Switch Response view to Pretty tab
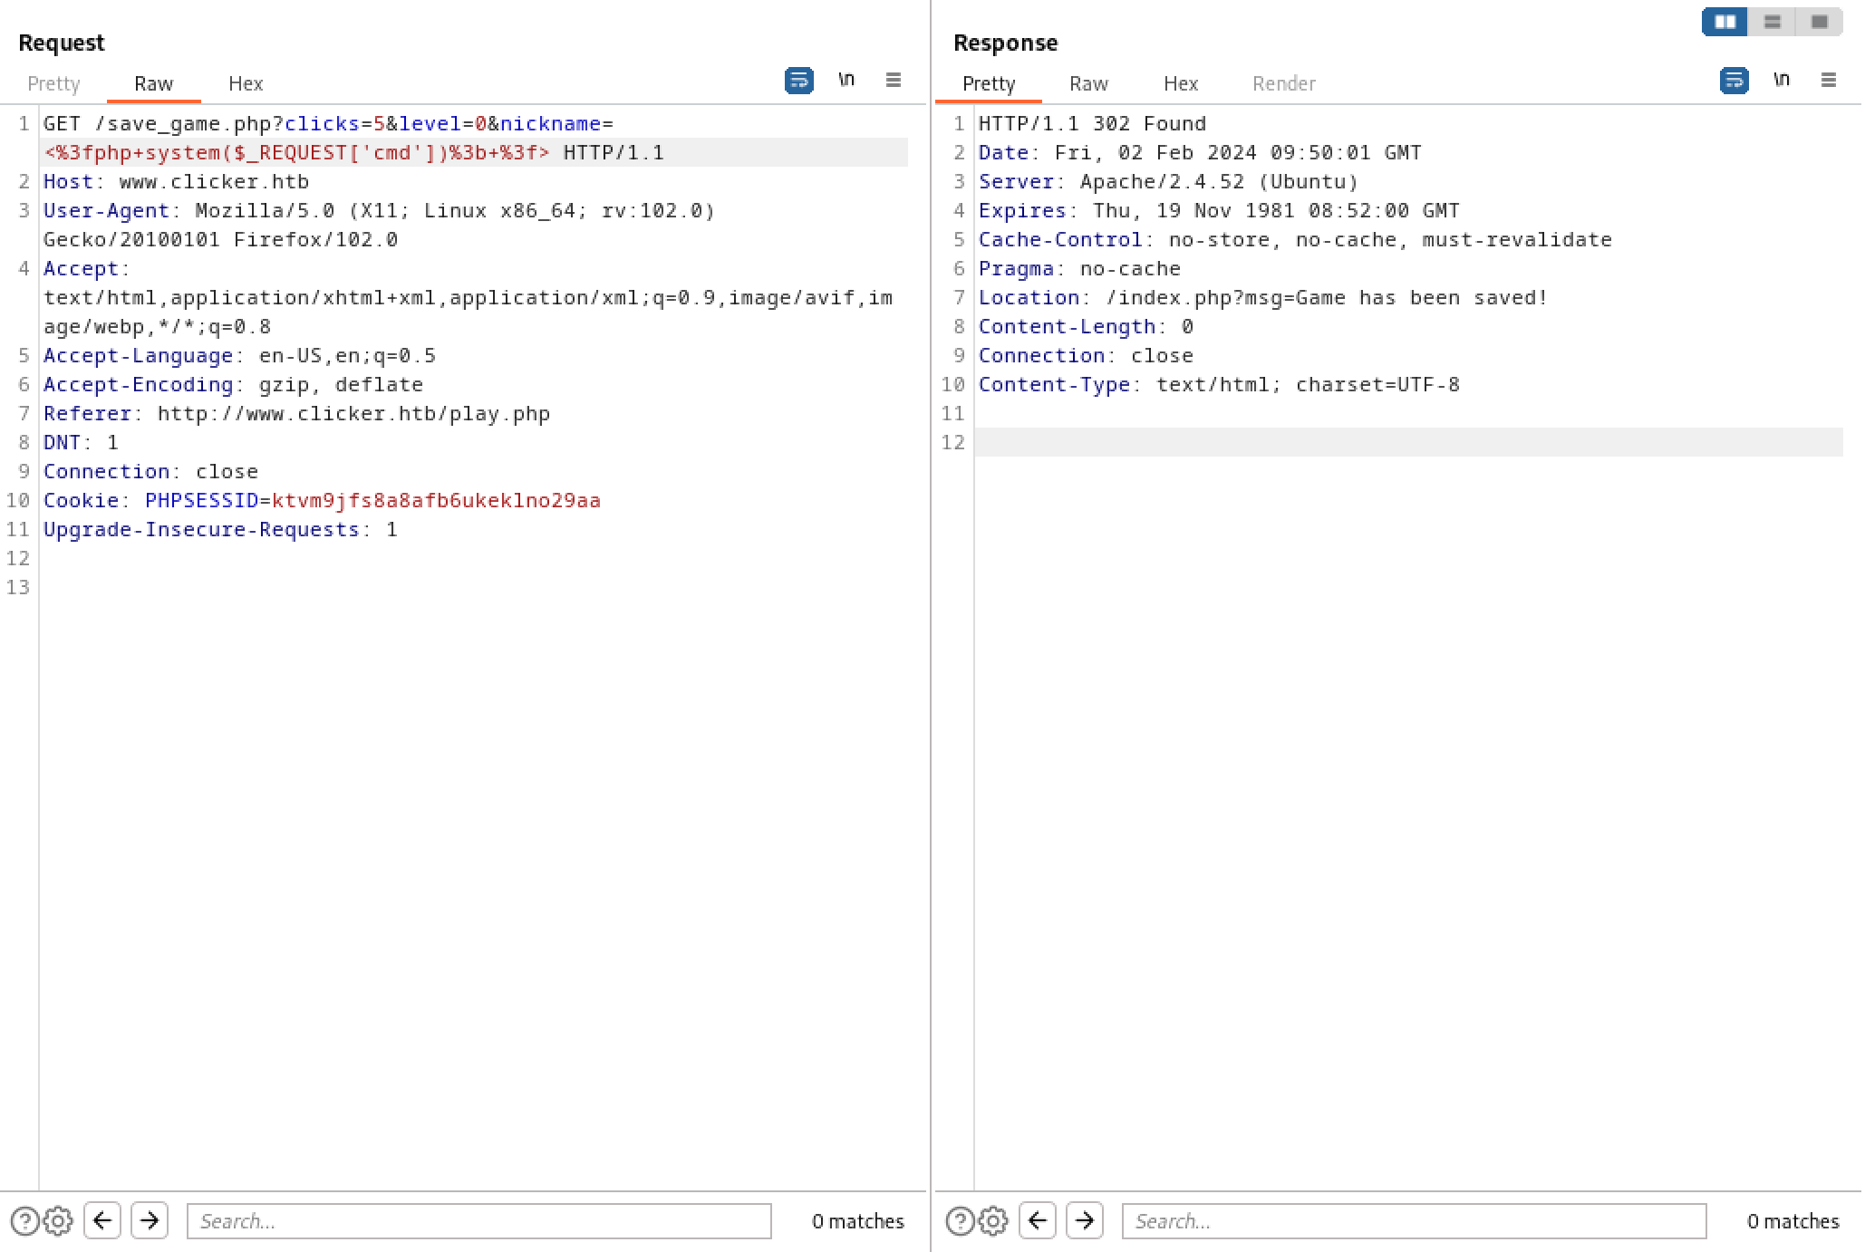 click(x=989, y=83)
